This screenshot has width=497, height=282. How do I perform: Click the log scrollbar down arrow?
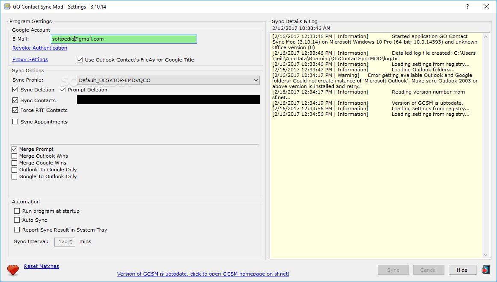(x=485, y=255)
